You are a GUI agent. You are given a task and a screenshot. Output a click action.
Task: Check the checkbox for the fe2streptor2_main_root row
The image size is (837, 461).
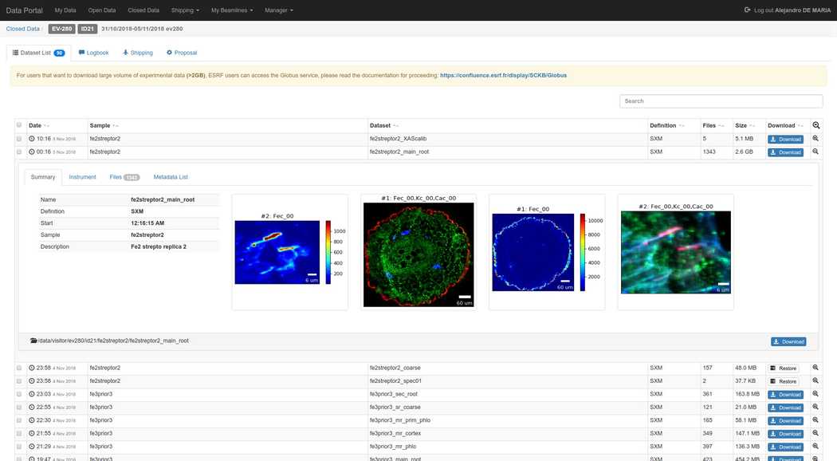click(x=18, y=152)
